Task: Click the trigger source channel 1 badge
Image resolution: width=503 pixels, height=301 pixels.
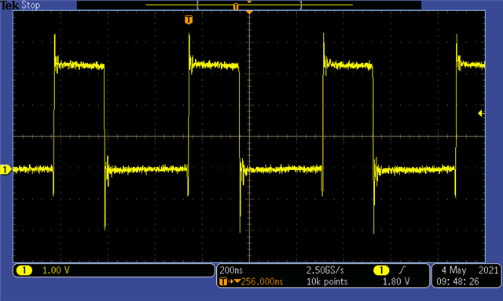Action: 381,270
